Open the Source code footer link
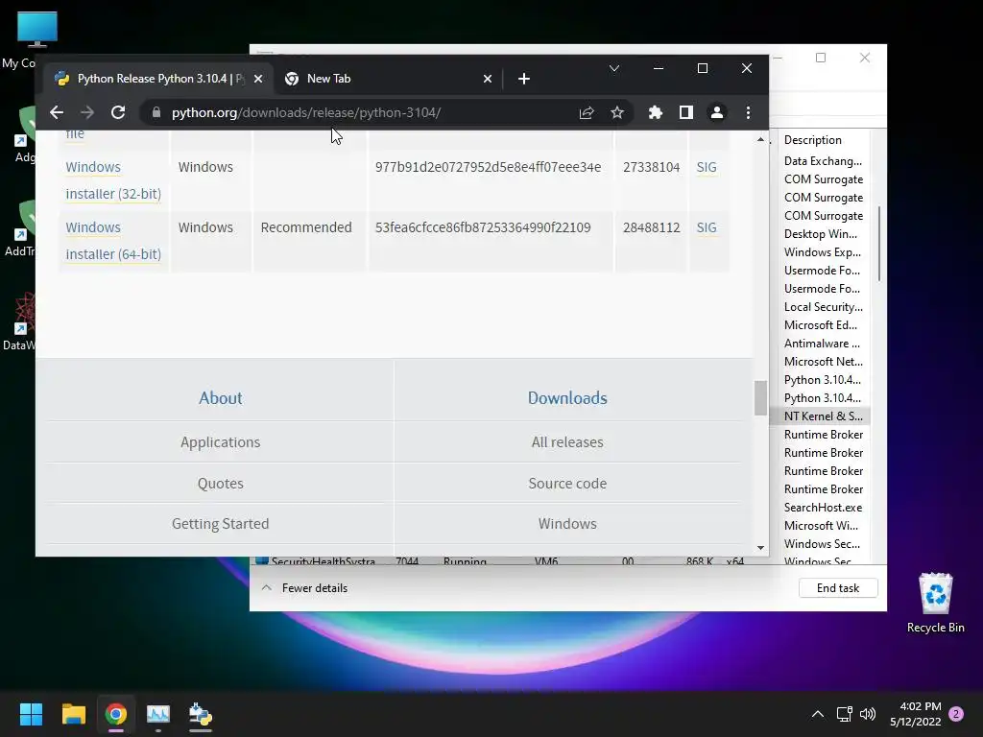Viewport: 983px width, 737px height. click(x=567, y=484)
